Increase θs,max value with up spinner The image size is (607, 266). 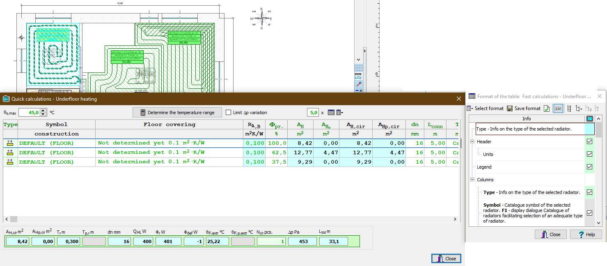44,110
